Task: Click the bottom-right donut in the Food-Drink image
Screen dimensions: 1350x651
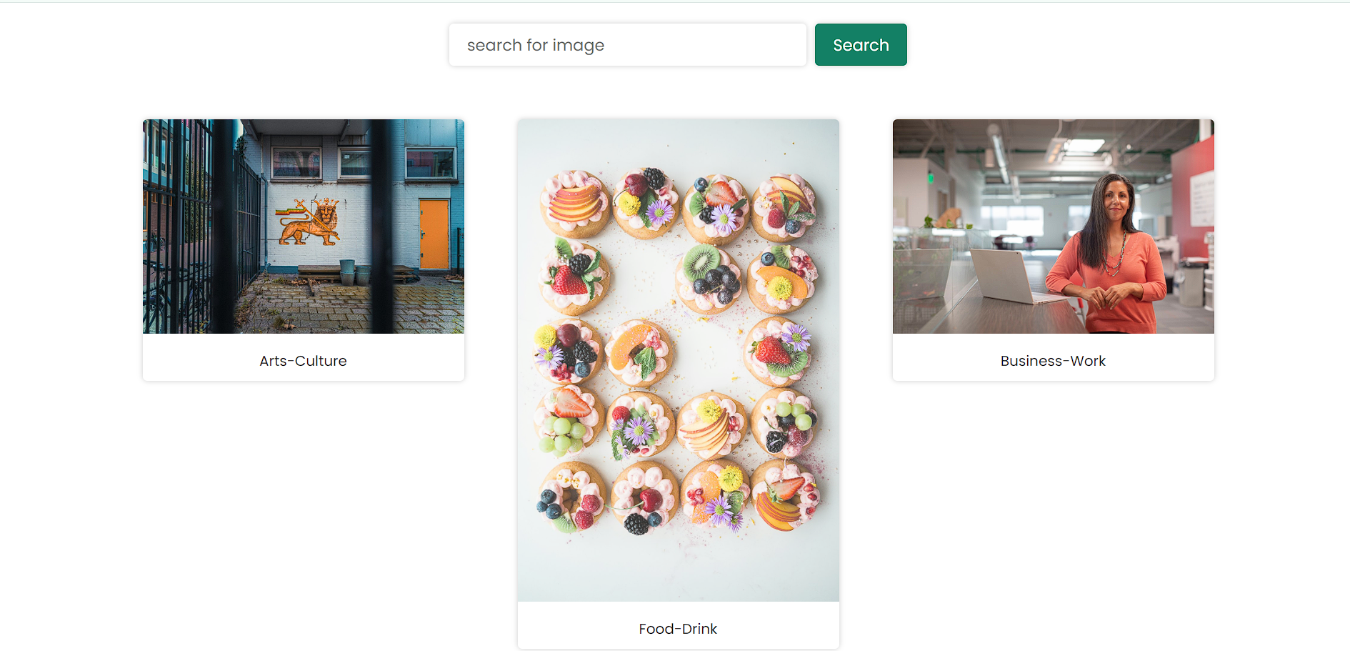Action: (784, 496)
